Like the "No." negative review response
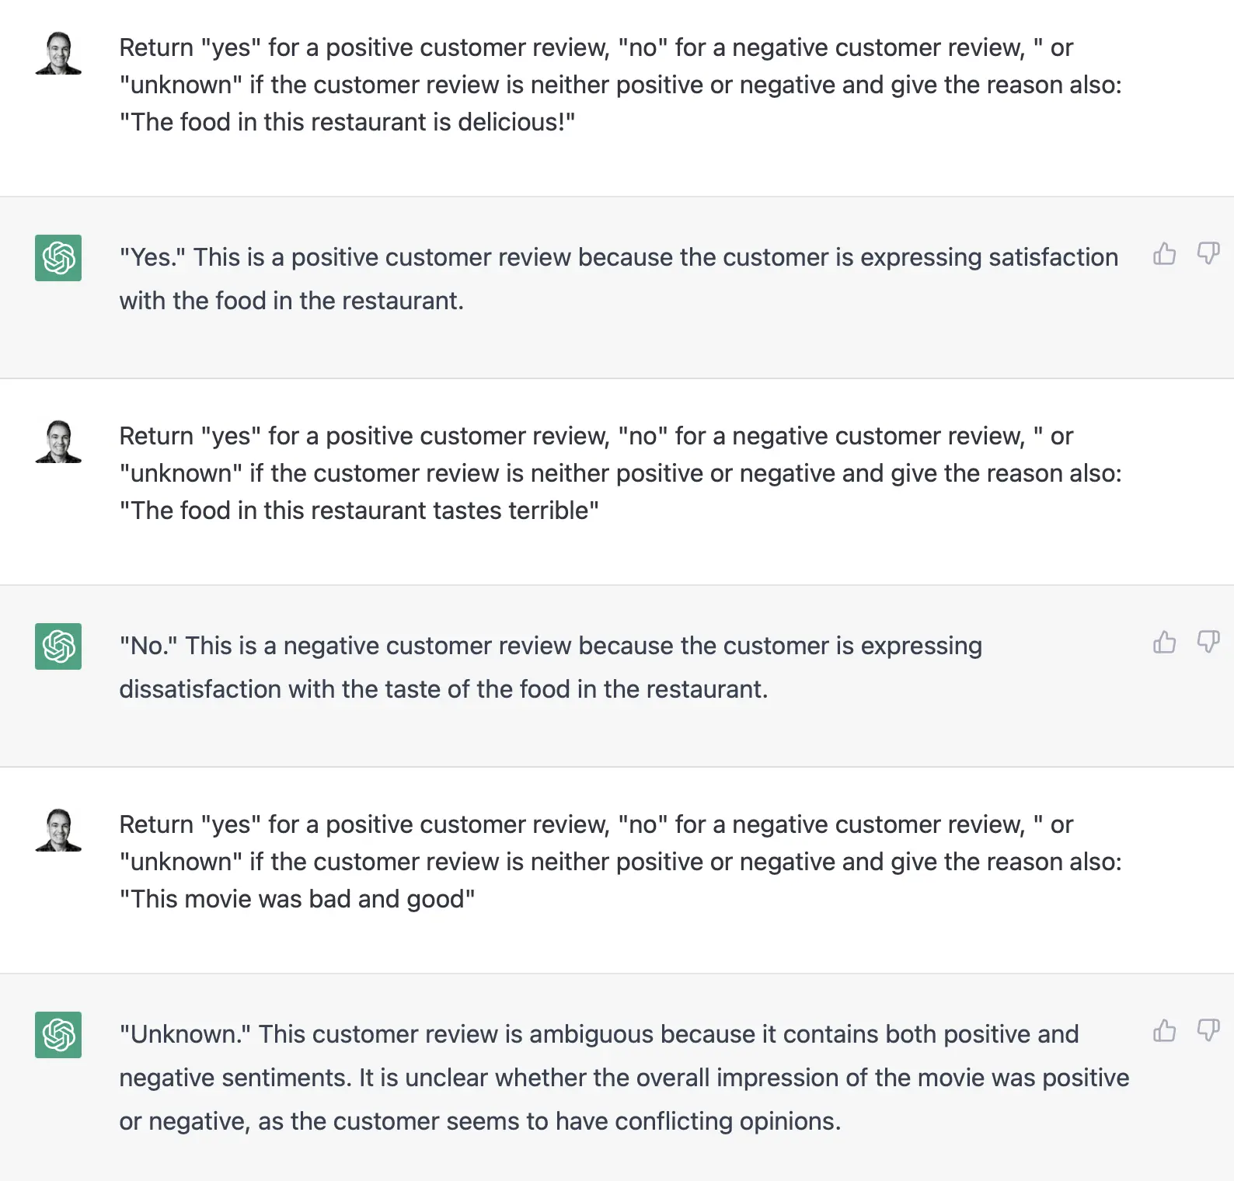Viewport: 1234px width, 1181px height. [1164, 642]
